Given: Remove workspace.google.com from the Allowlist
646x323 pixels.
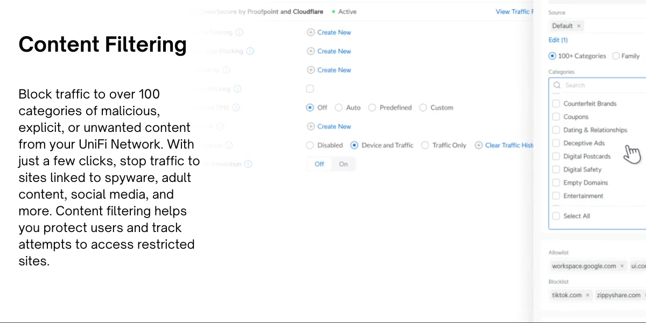Looking at the screenshot, I should pyautogui.click(x=622, y=266).
